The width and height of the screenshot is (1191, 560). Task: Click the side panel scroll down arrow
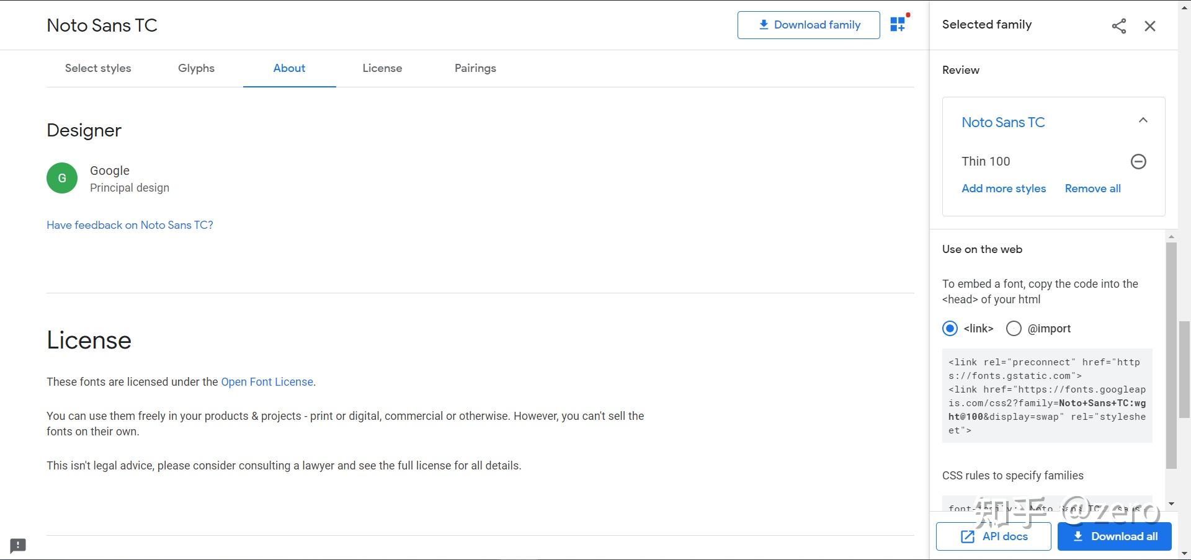tap(1171, 504)
